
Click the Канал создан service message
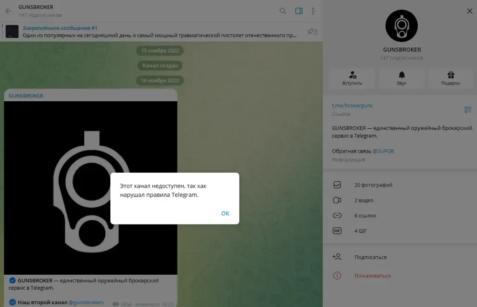point(160,65)
